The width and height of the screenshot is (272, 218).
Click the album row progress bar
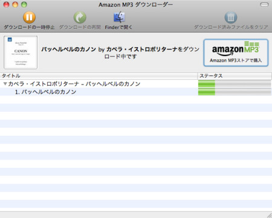pos(235,84)
